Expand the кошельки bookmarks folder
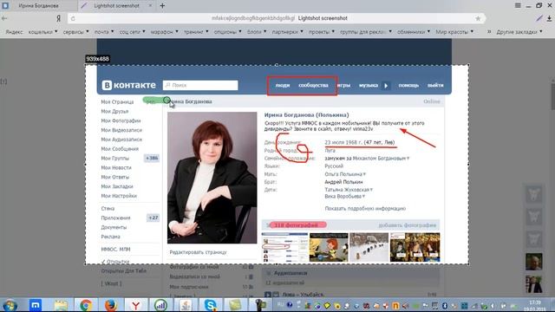This screenshot has width=555, height=312. point(42,32)
